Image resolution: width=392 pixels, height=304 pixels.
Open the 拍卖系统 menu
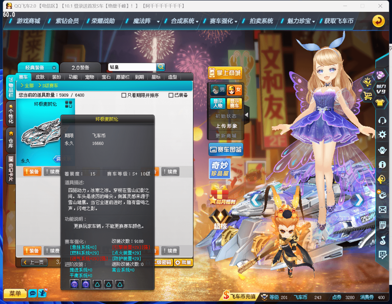(261, 21)
